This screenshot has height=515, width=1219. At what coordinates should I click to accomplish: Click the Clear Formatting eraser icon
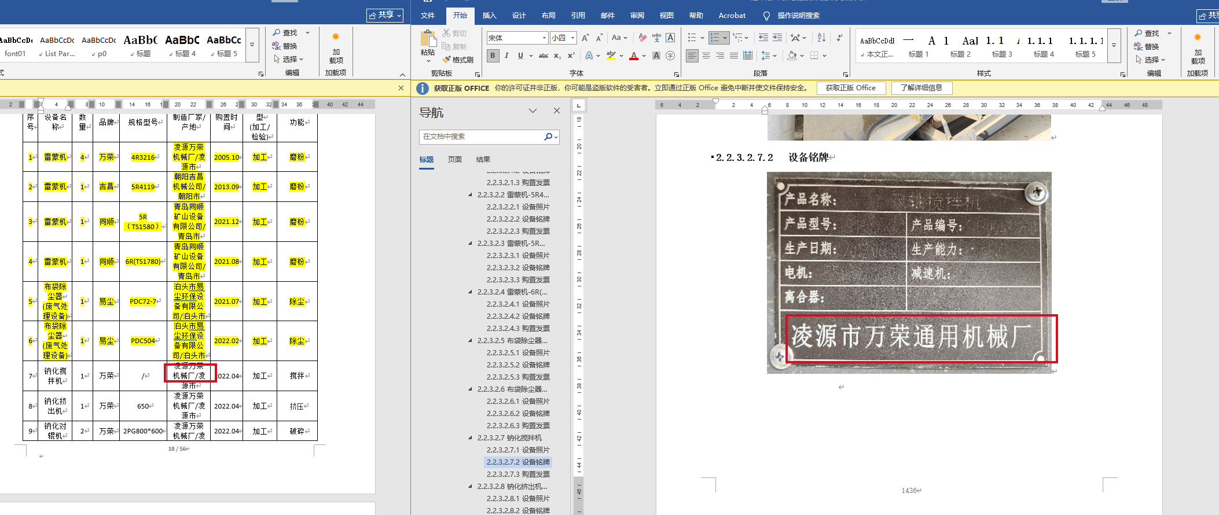pos(642,38)
